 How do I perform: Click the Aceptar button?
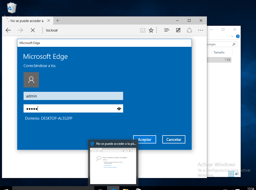pos(145,139)
